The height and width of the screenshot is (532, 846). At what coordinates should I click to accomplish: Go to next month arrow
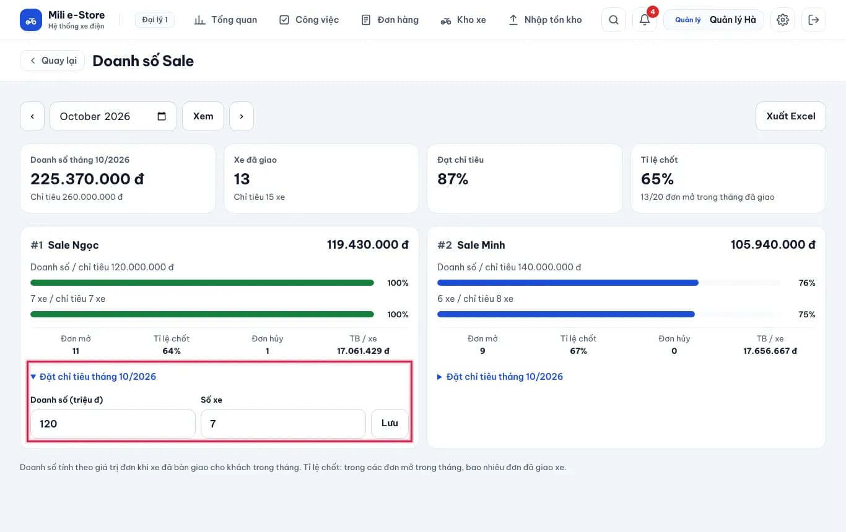coord(242,116)
